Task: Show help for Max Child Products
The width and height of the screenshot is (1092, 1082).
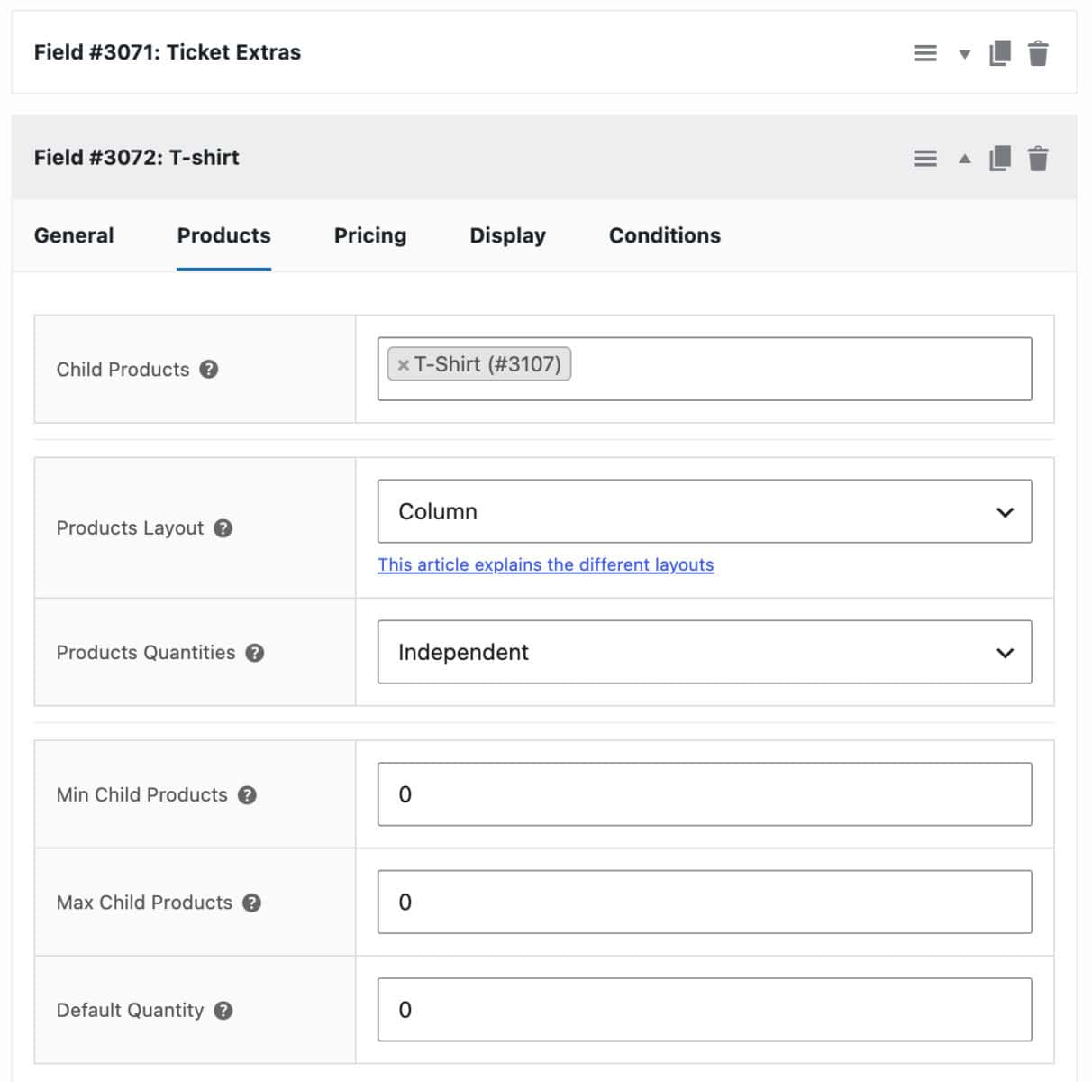Action: (252, 903)
